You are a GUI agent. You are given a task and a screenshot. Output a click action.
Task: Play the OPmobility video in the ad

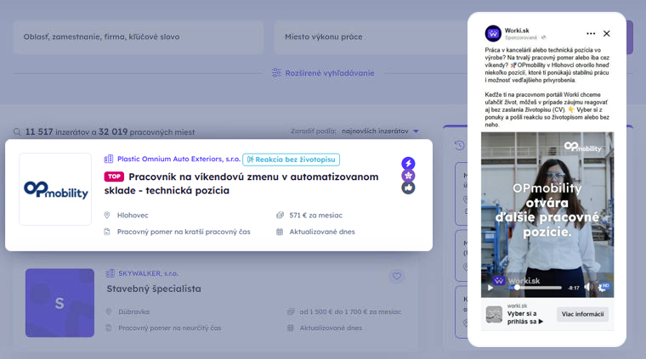(490, 288)
